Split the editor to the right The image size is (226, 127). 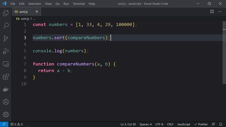pos(212,12)
